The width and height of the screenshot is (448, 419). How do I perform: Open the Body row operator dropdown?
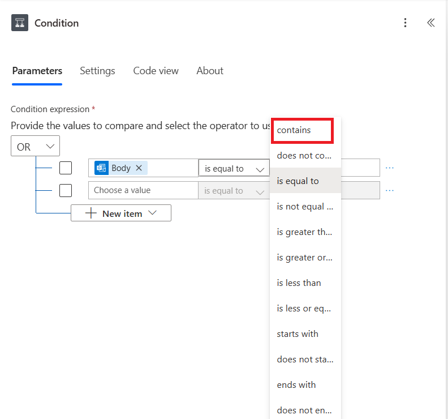pyautogui.click(x=234, y=169)
